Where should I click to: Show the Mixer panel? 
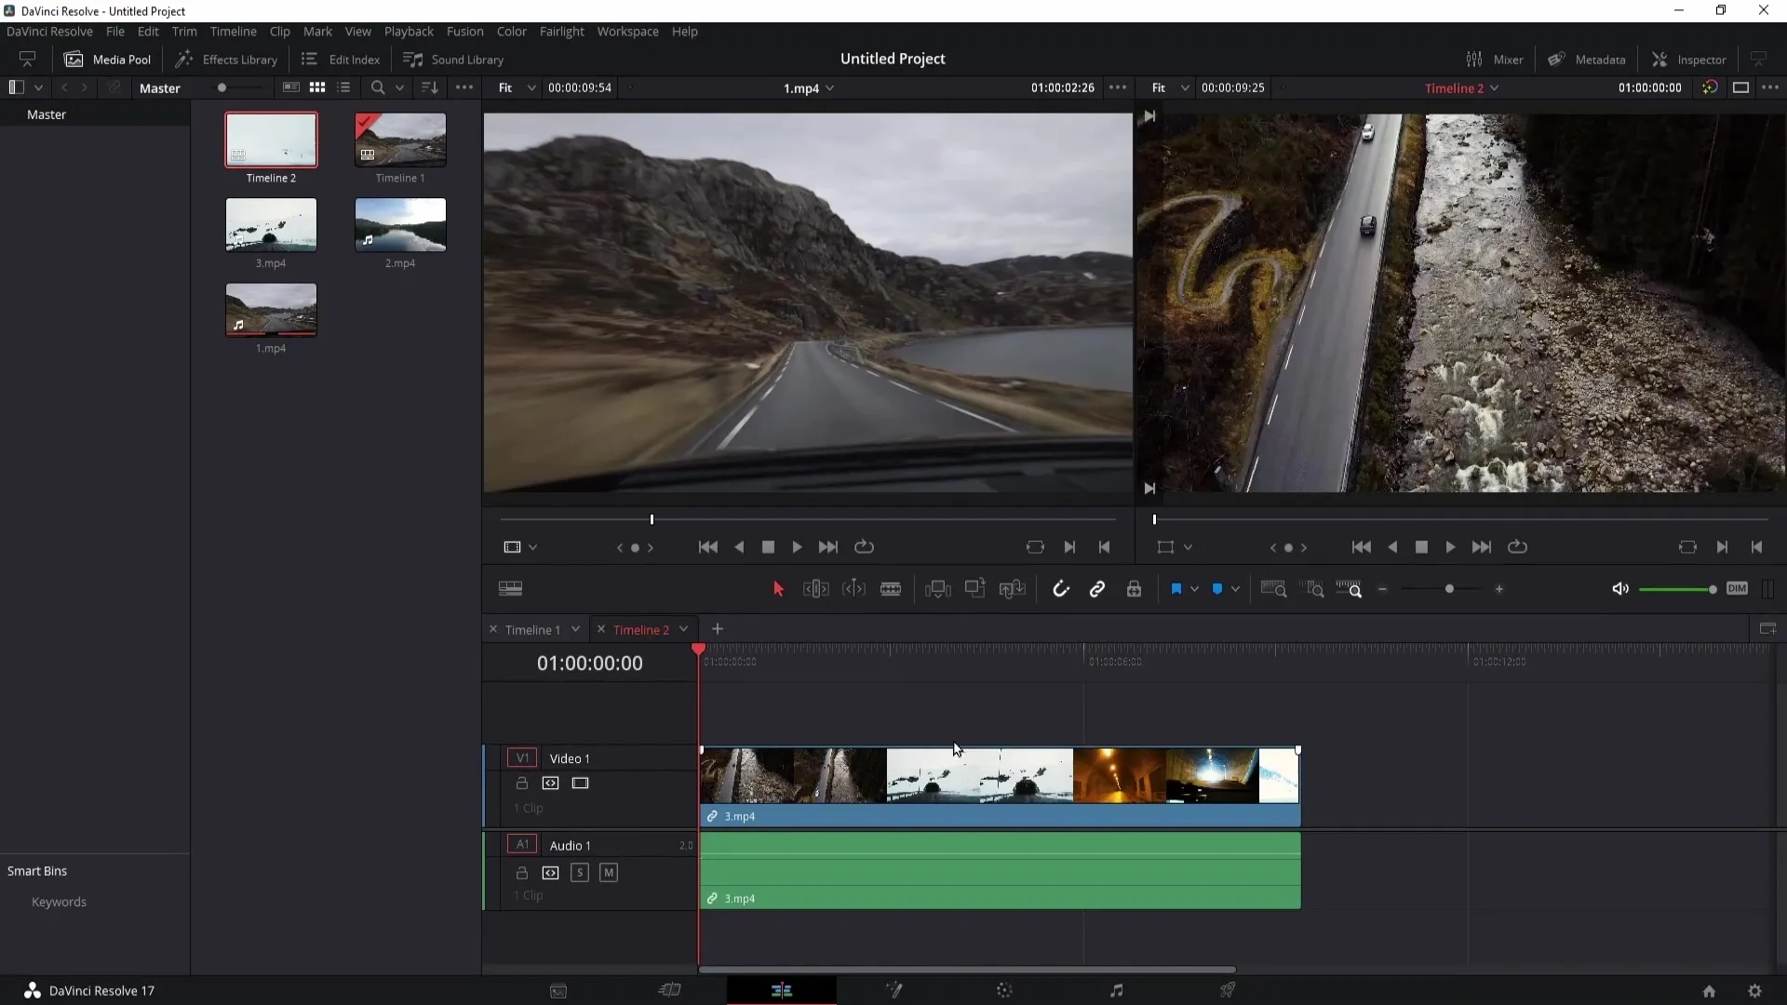[x=1495, y=60]
